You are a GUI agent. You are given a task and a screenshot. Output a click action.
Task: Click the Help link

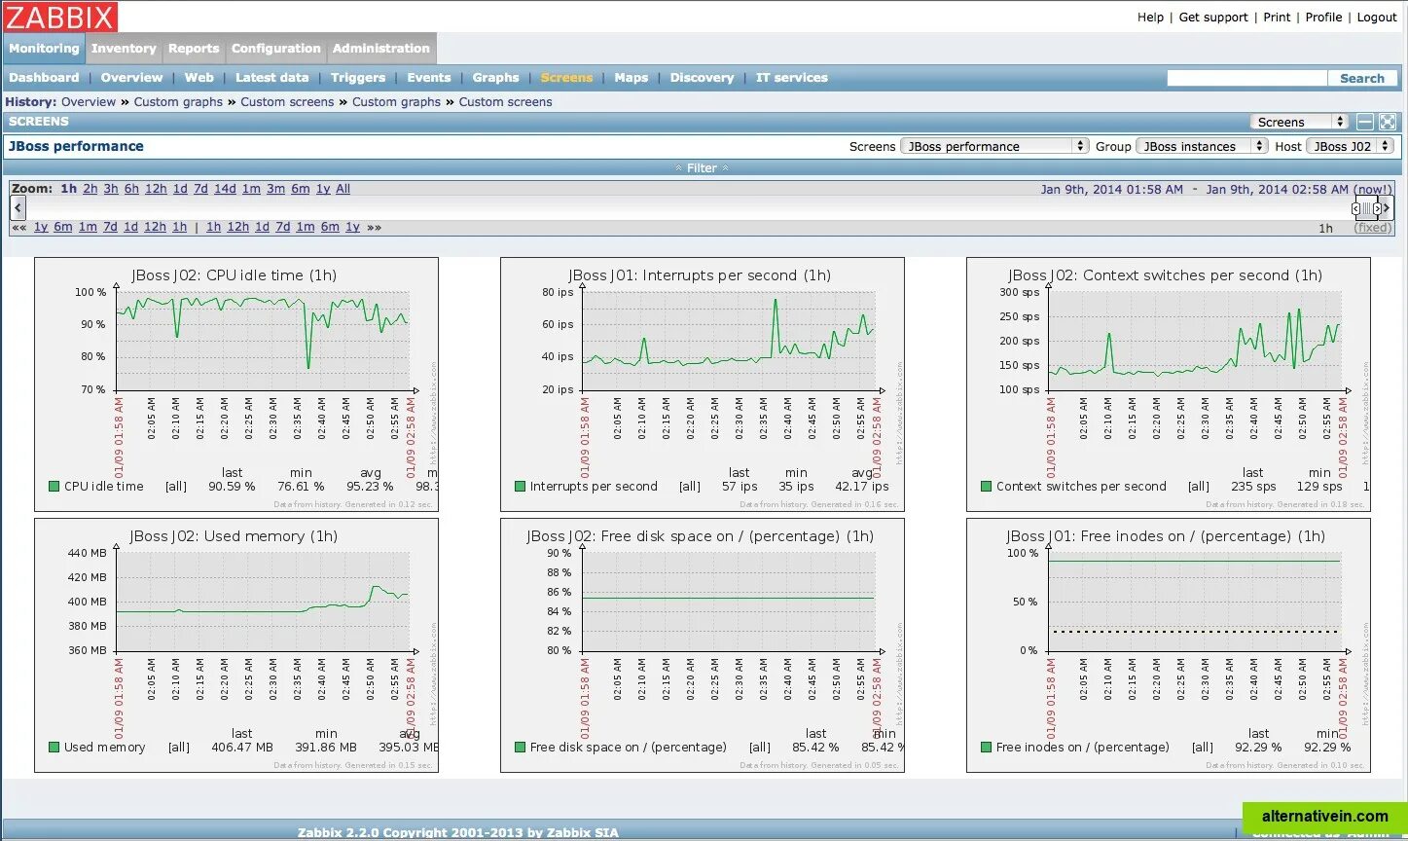pyautogui.click(x=1150, y=18)
